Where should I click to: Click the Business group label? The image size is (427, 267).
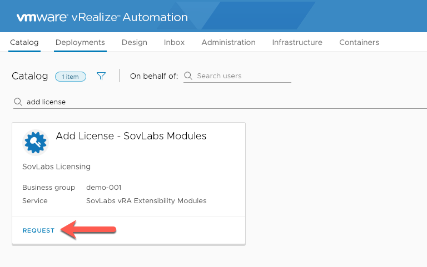49,187
